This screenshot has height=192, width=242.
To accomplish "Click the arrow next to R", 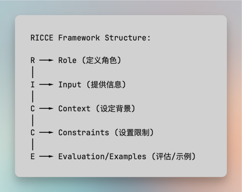I will point(46,60).
